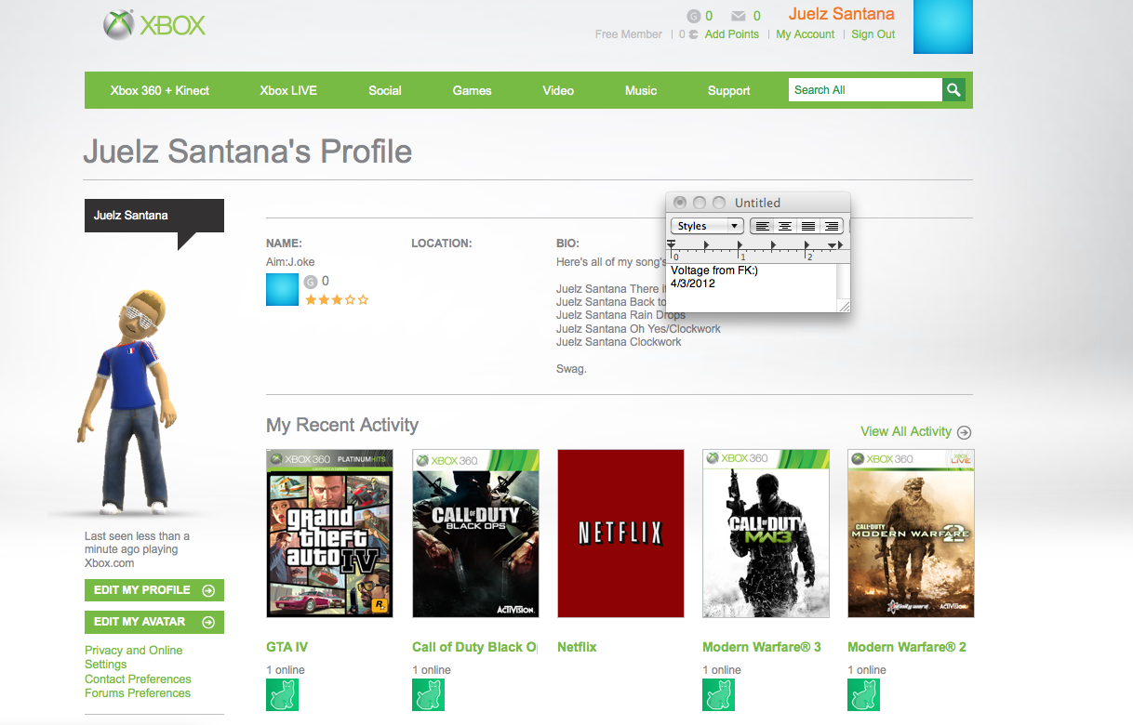Click the small gamerpic under Name
1133x725 pixels.
tap(282, 289)
